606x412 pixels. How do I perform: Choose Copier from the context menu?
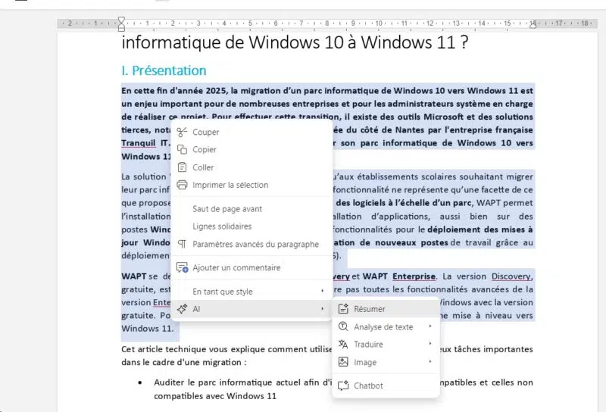point(251,149)
